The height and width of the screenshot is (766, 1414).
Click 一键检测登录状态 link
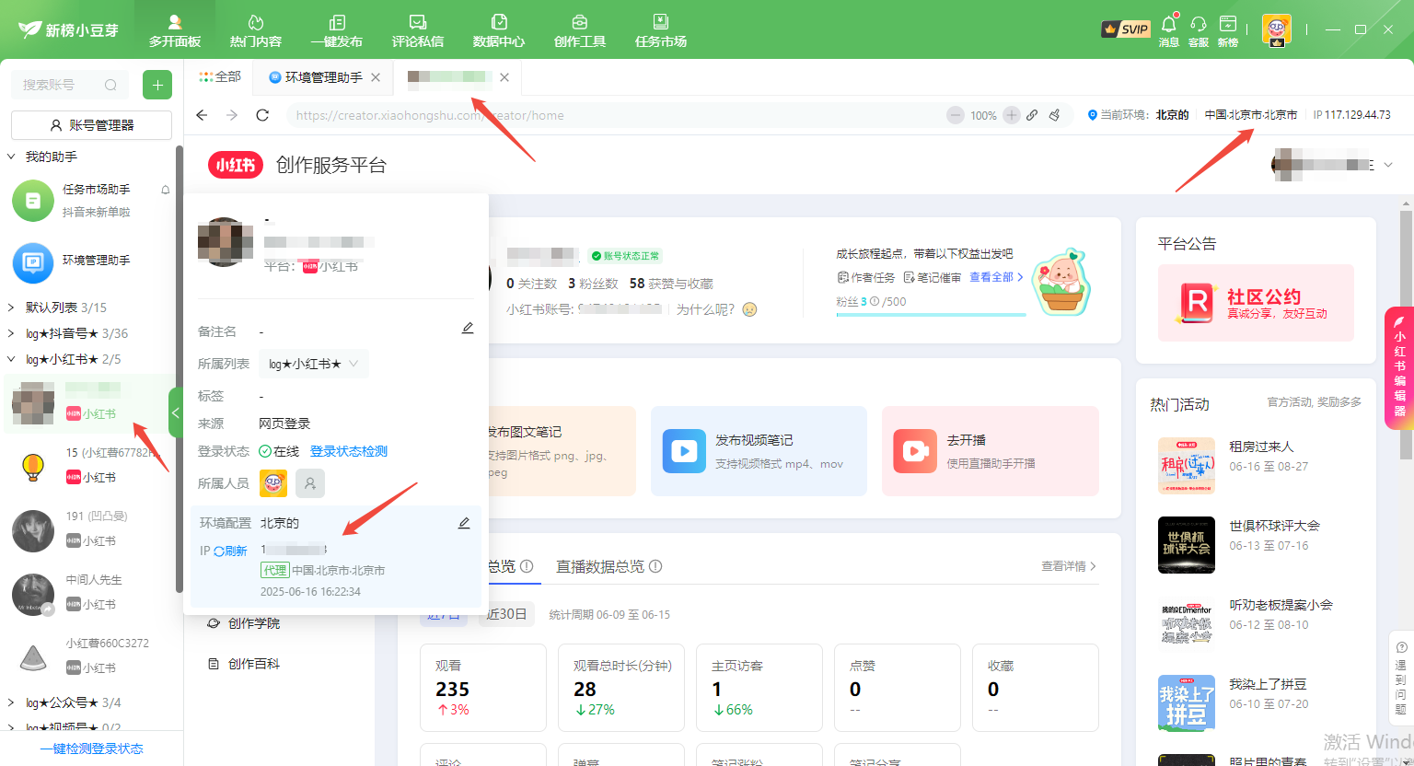[x=91, y=749]
